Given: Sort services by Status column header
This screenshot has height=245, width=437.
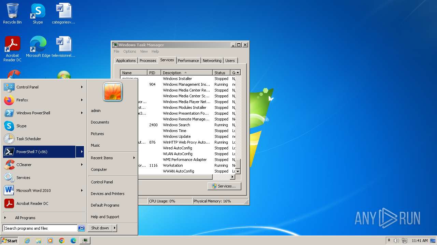Looking at the screenshot, I should 221,73.
